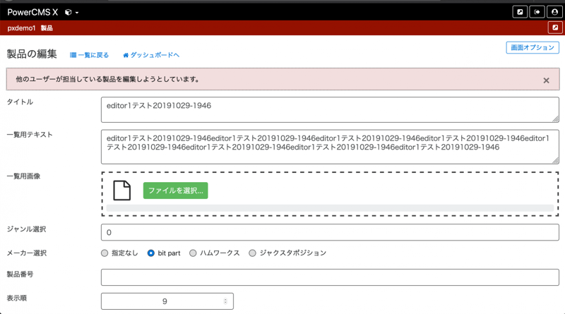This screenshot has width=565, height=314.
Task: Open the user profile icon
Action: [554, 12]
